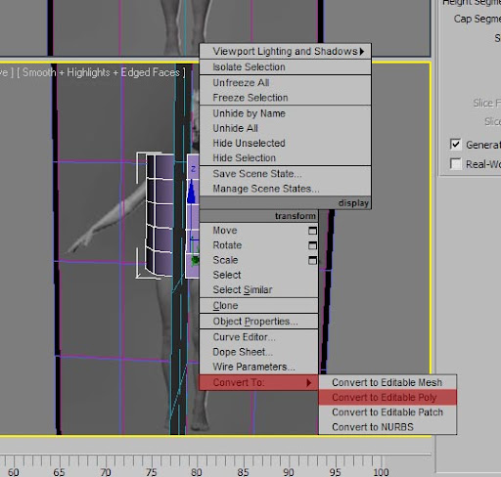Choose Convert to Editable Mesh
This screenshot has height=477, width=501.
(x=387, y=382)
